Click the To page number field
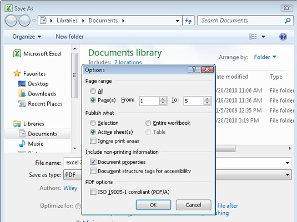The image size is (297, 222). click(193, 101)
